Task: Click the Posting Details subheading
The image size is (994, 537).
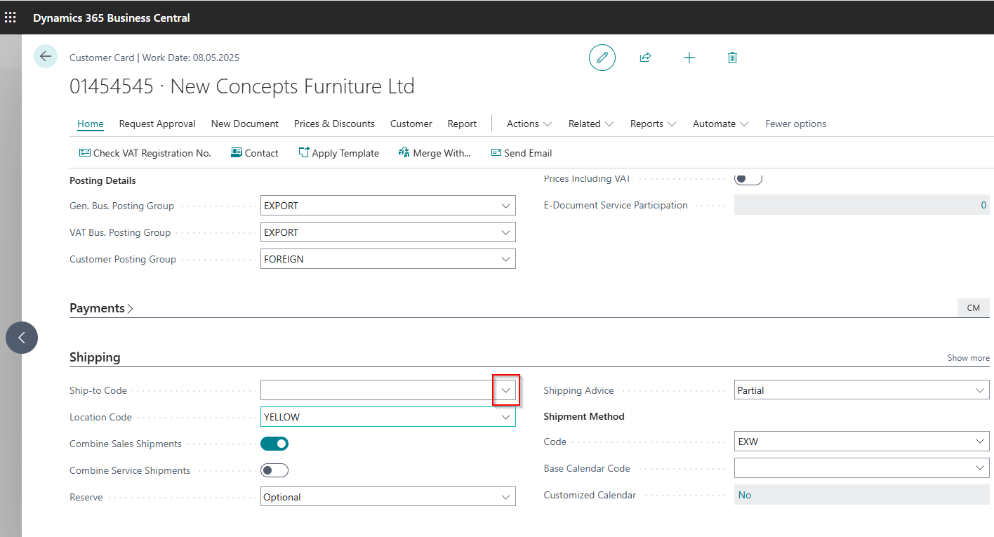Action: pyautogui.click(x=102, y=180)
